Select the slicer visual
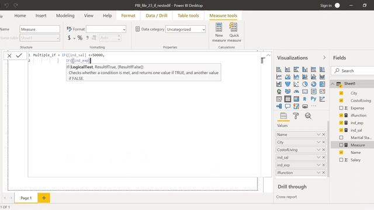The image size is (374, 210). (x=279, y=99)
